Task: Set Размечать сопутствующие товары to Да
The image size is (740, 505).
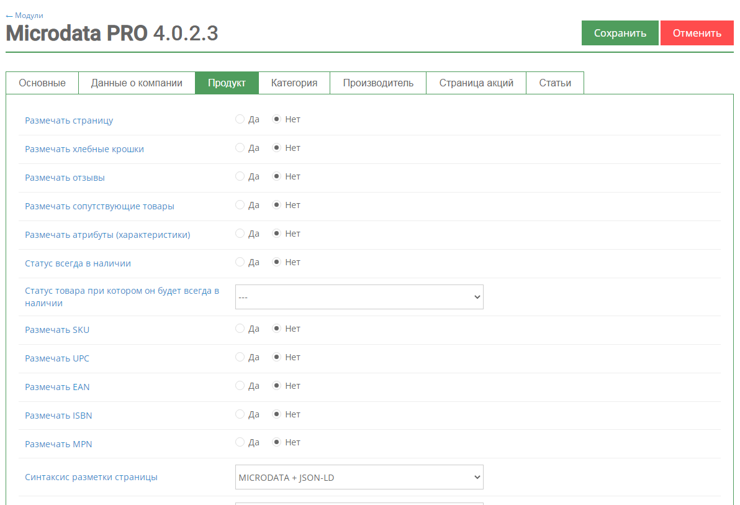Action: [240, 205]
